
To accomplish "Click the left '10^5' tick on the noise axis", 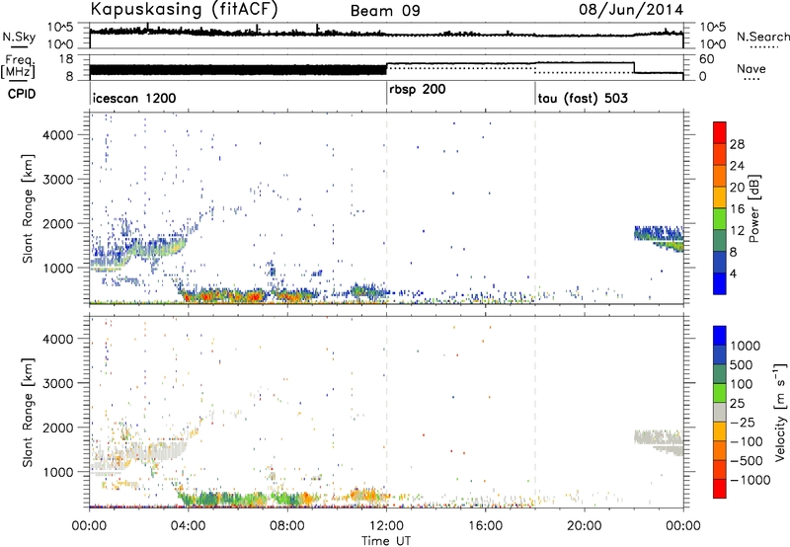I will pos(60,28).
